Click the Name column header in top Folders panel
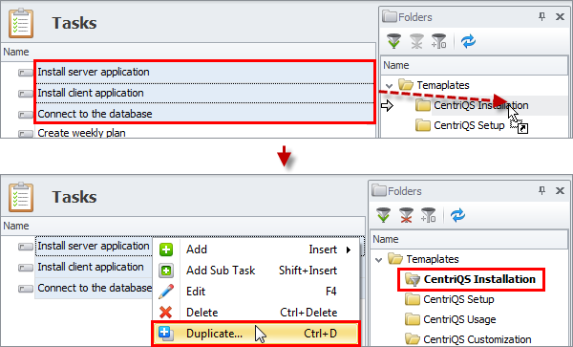 (x=475, y=65)
